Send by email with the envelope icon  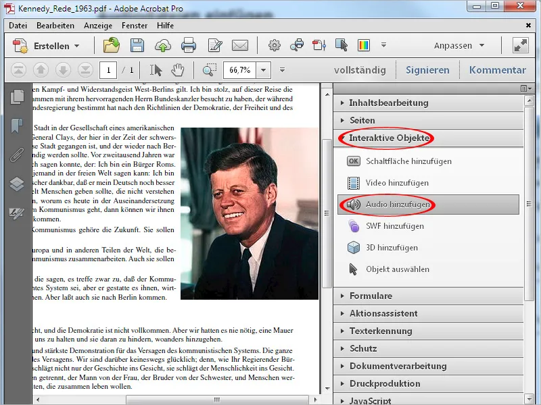[x=240, y=45]
